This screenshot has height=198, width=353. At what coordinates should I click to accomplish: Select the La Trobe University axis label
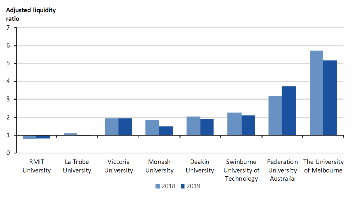point(77,166)
